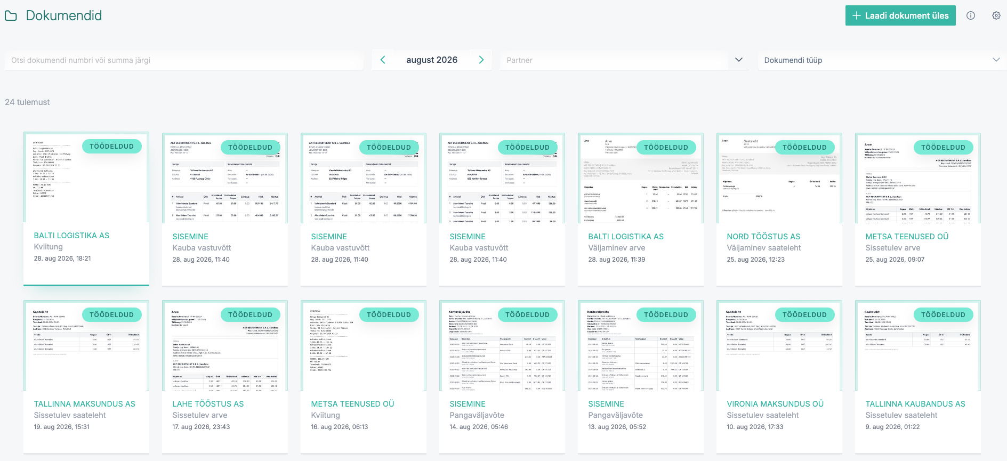Open Balti Logistika AS Kviitung thumbnail
Viewport: 1007px width, 461px height.
[86, 177]
